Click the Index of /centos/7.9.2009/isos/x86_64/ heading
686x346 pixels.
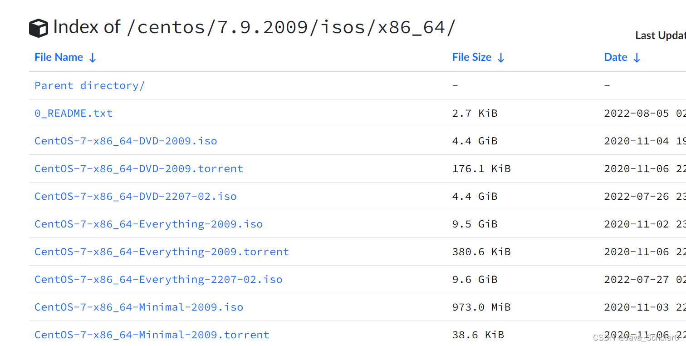click(254, 27)
